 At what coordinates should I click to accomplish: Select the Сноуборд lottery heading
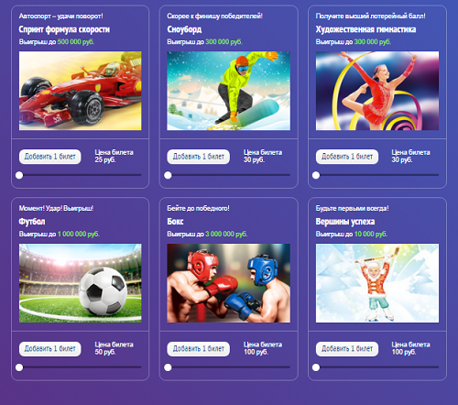(x=184, y=29)
